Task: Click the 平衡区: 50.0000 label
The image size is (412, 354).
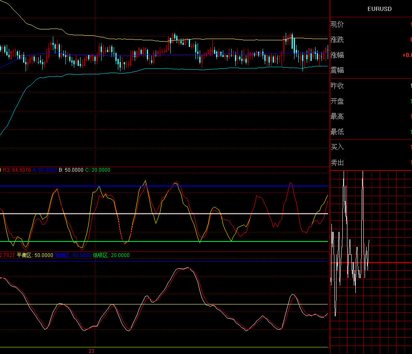Action: pos(35,255)
